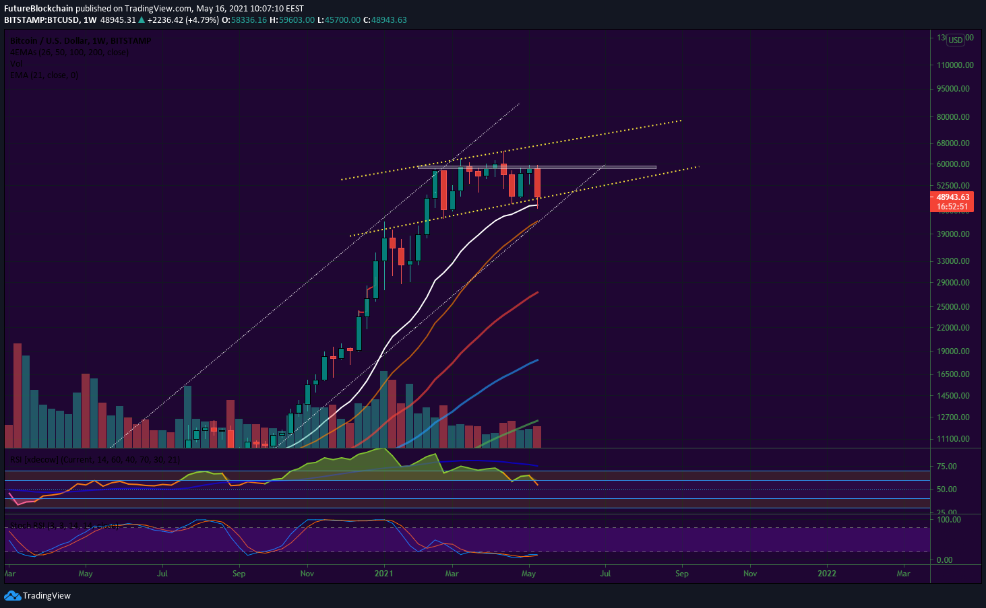Click the 19000.00 price axis label
986x608 pixels.
[953, 351]
